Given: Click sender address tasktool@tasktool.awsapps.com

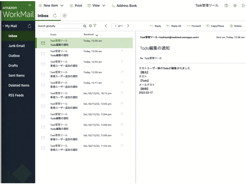Looking at the screenshot, I should pyautogui.click(x=179, y=37).
